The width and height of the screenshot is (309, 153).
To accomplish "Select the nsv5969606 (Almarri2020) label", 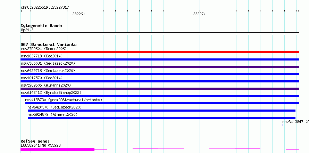I will [46, 85].
